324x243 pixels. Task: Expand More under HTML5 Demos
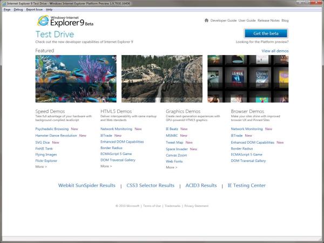(106, 166)
